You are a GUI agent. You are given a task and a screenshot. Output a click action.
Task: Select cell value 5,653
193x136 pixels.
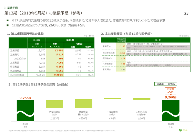pyautogui.click(x=42, y=55)
